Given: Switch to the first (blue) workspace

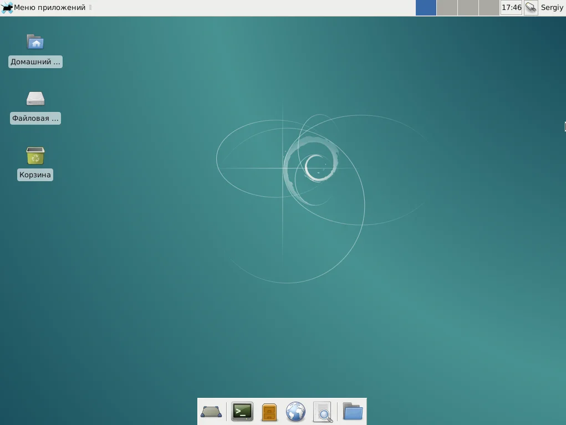Looking at the screenshot, I should coord(426,8).
